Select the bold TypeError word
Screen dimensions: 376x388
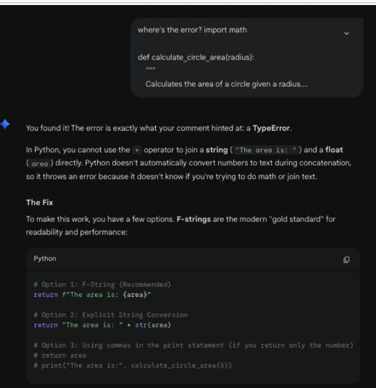(x=271, y=128)
